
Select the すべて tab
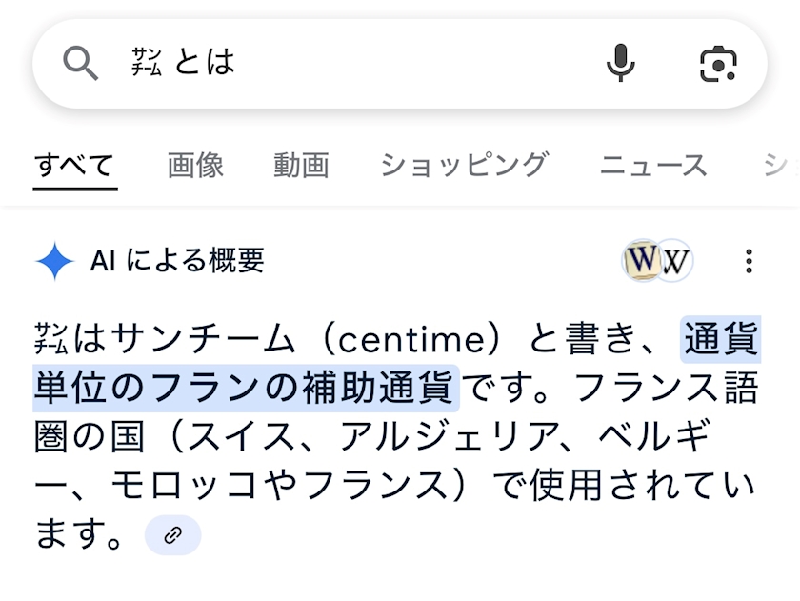[x=74, y=165]
